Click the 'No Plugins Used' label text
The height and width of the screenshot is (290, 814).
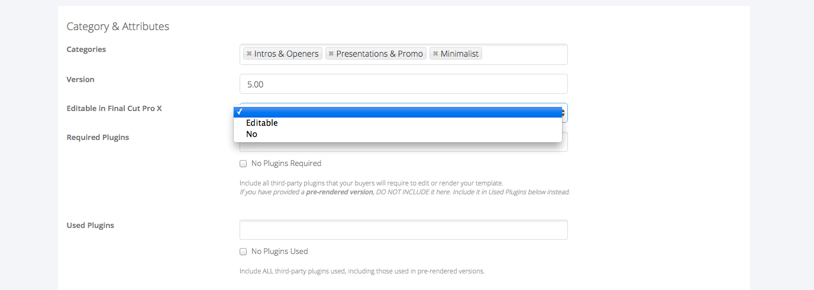280,252
